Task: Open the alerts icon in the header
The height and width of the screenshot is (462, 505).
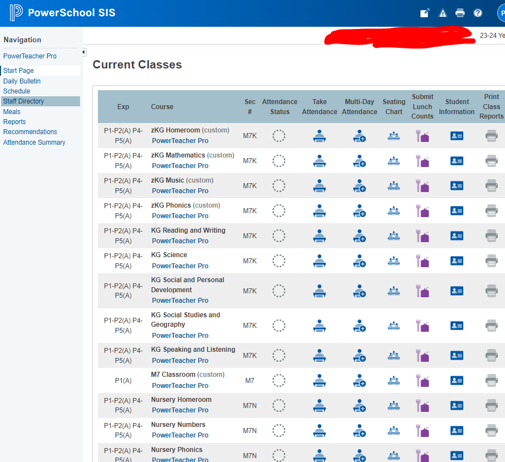Action: pyautogui.click(x=442, y=12)
